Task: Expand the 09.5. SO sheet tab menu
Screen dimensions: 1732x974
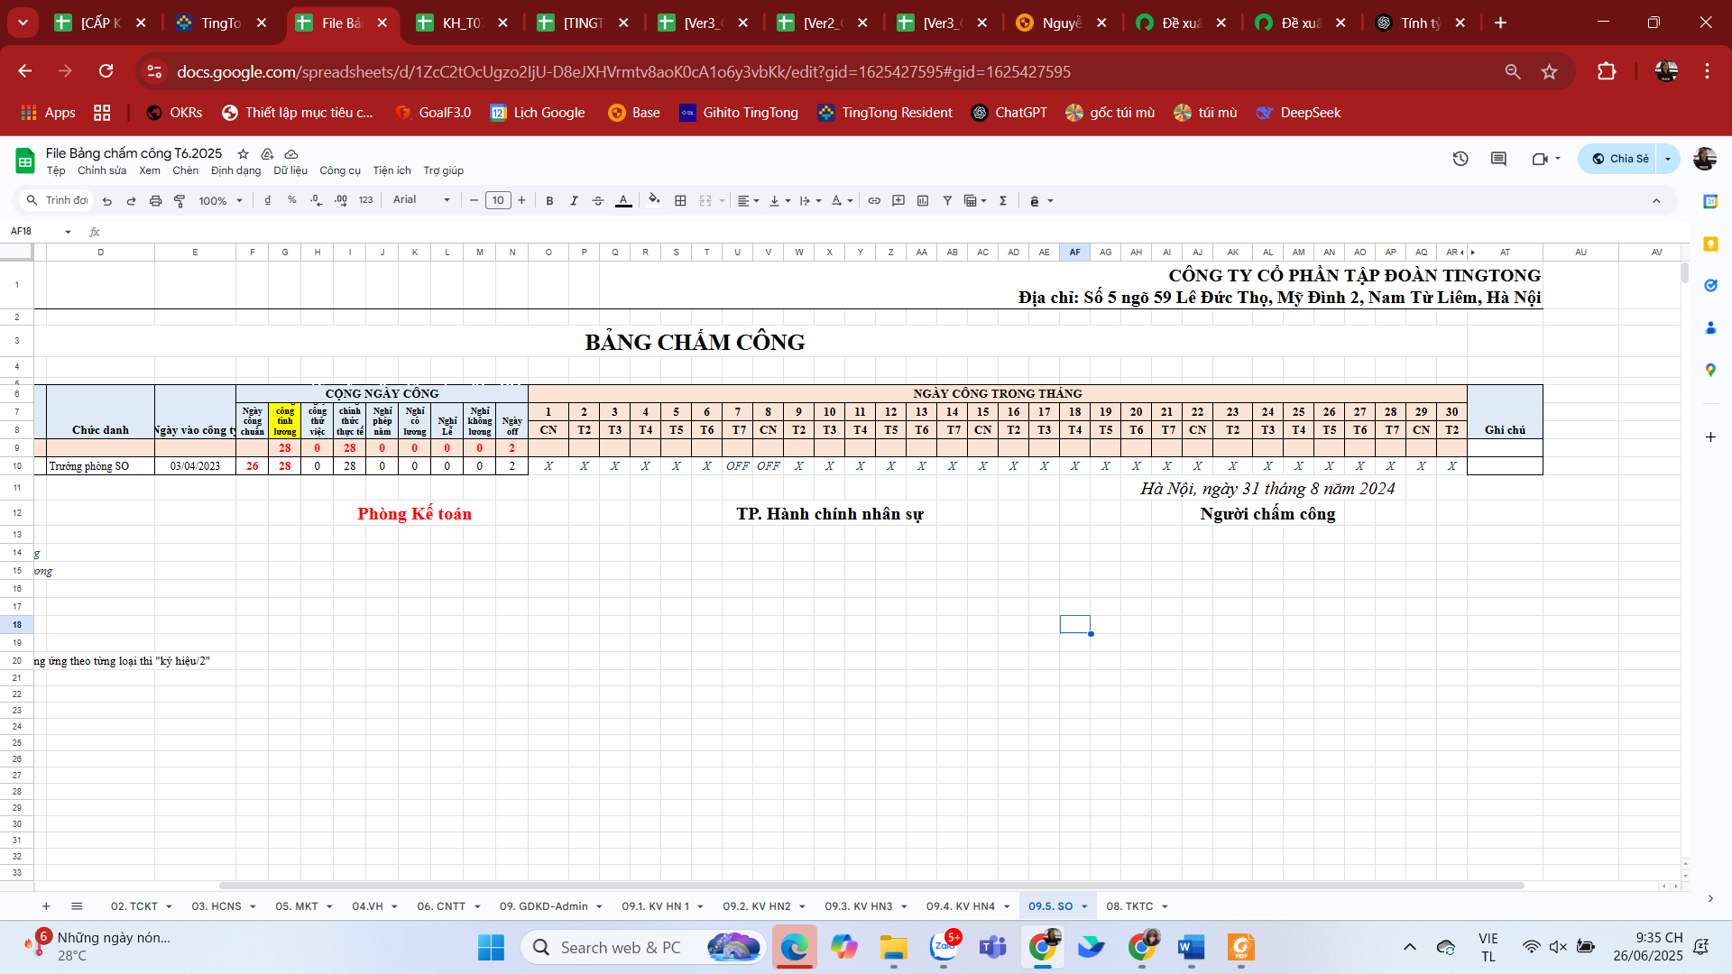Action: click(1084, 906)
